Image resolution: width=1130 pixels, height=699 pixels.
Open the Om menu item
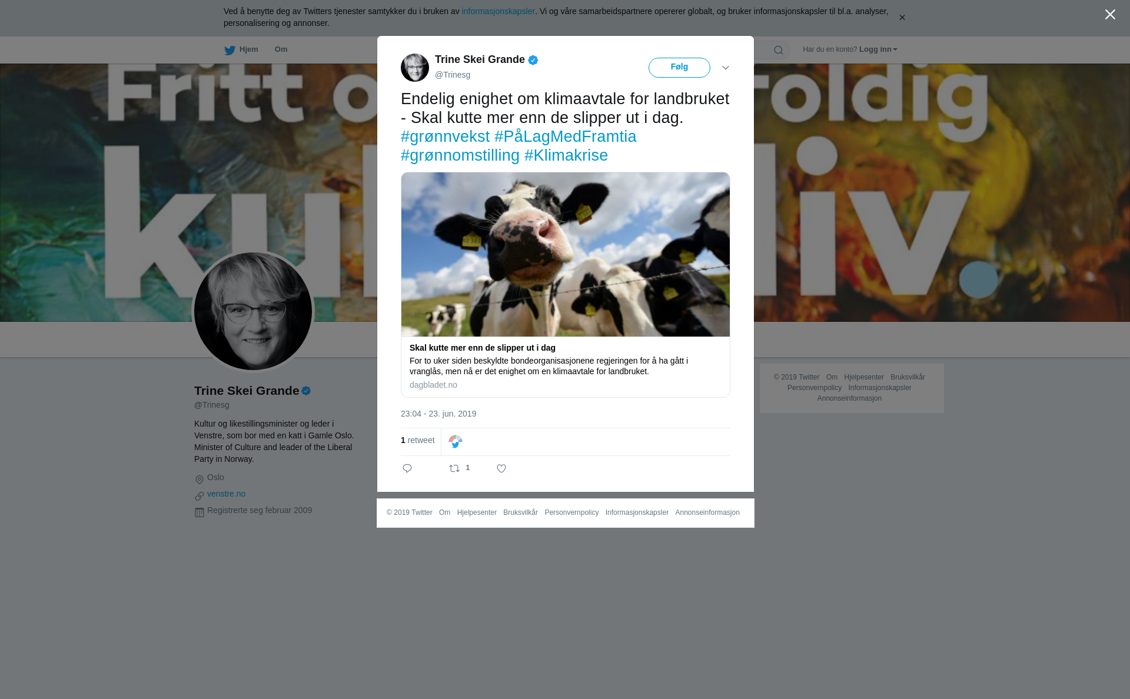(281, 49)
